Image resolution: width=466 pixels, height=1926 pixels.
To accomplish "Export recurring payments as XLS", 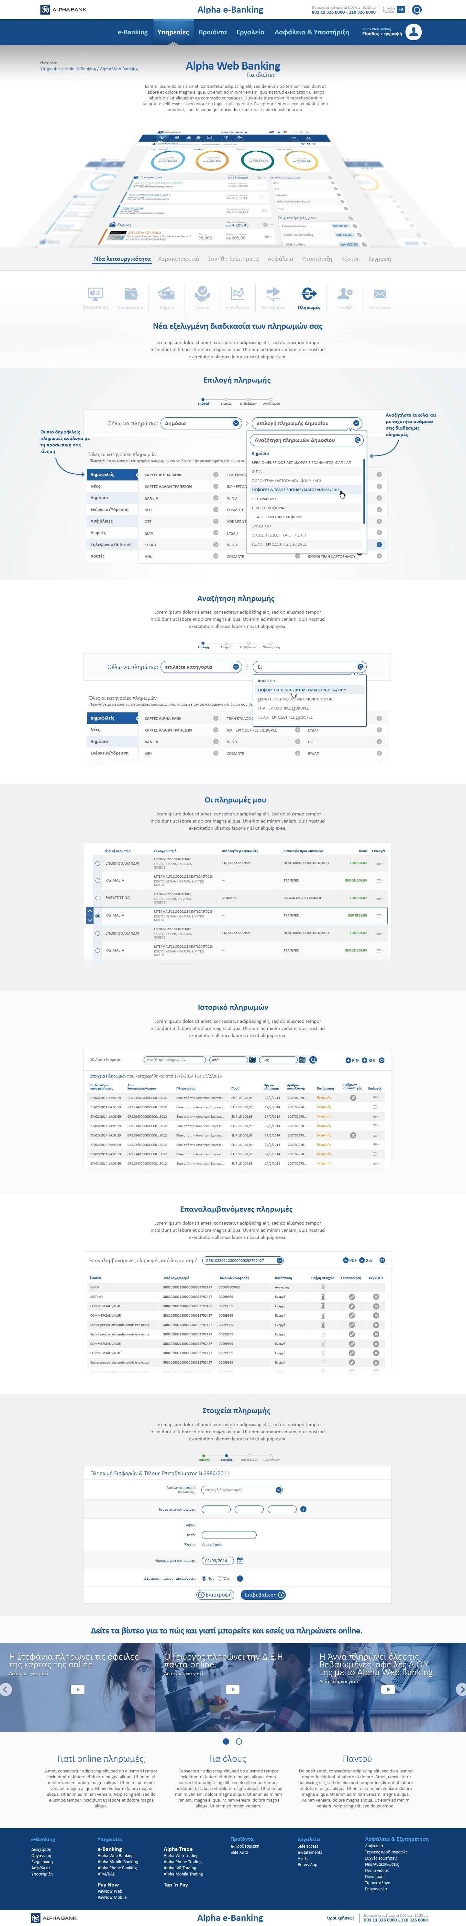I will click(x=366, y=1261).
